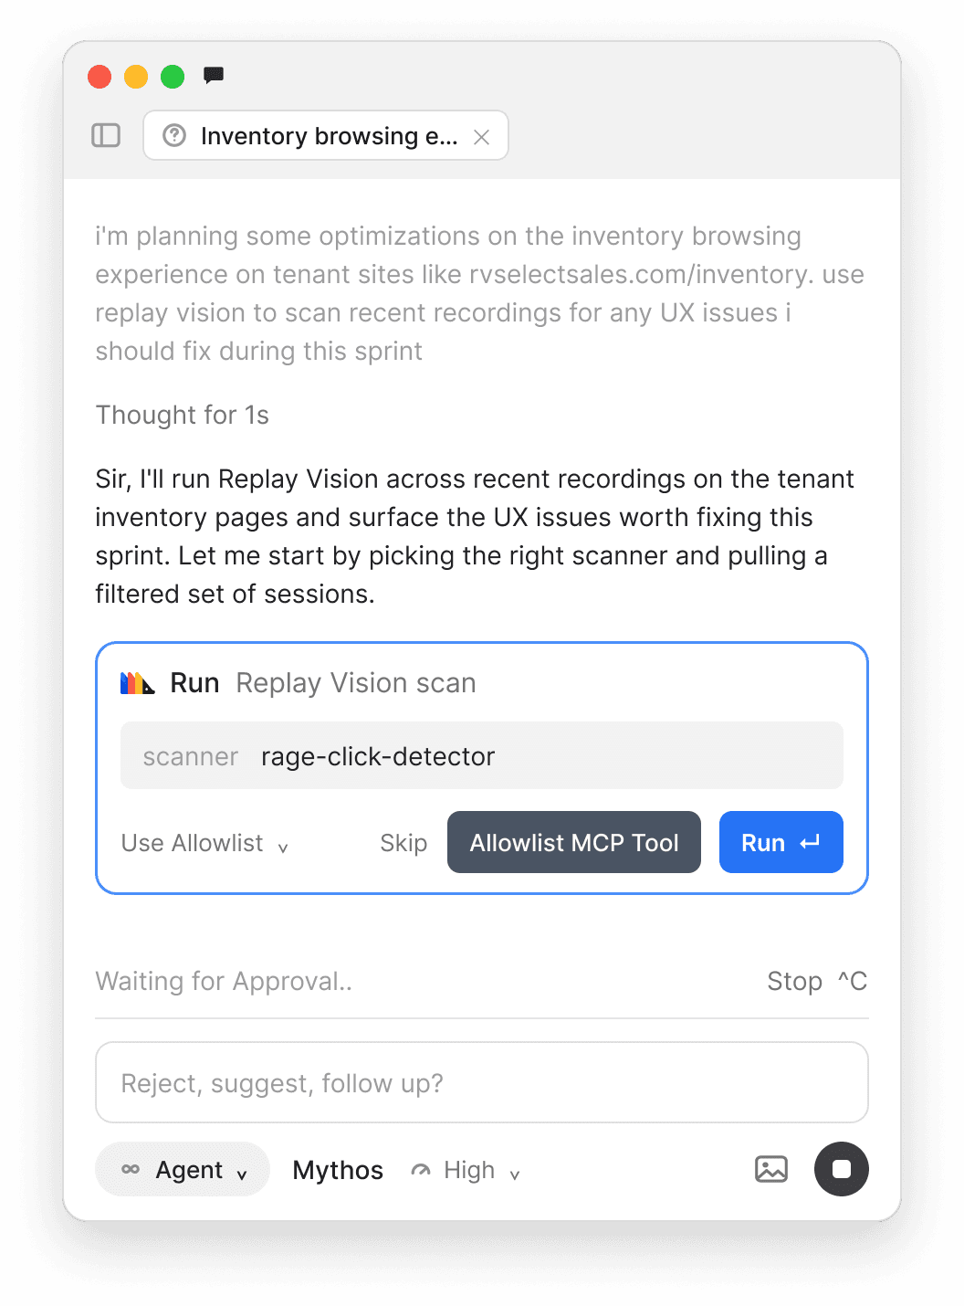Click the gauge icon beside High
This screenshot has width=964, height=1306.
click(421, 1170)
